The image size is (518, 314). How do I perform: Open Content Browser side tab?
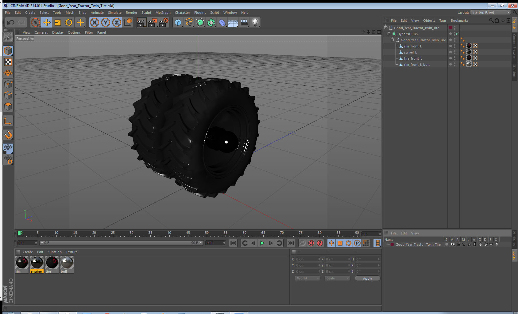514,46
